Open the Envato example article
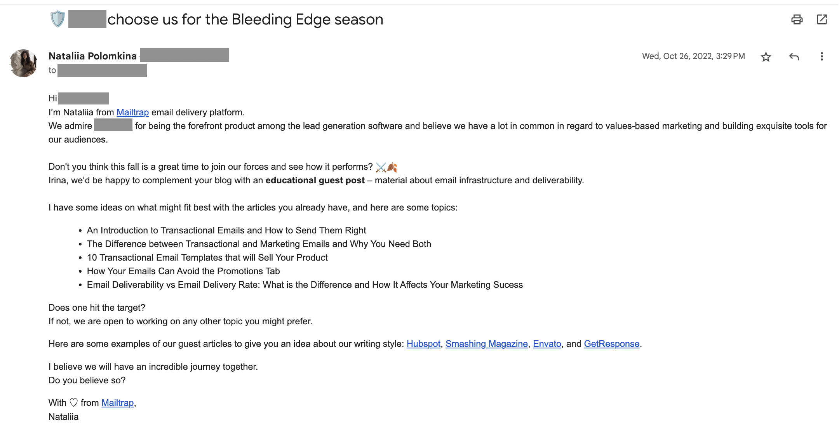Image resolution: width=839 pixels, height=442 pixels. point(547,344)
